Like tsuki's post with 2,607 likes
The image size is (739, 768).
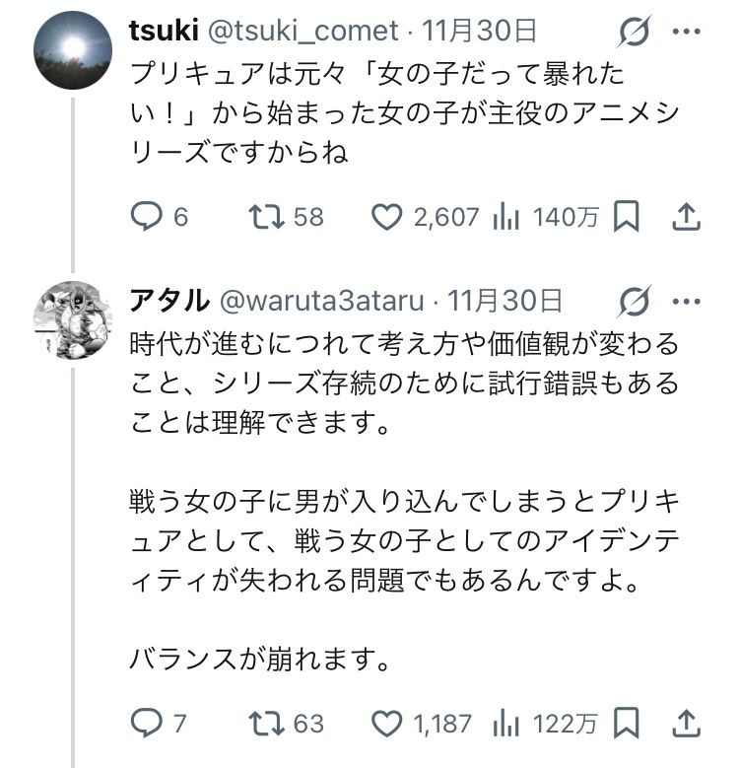[388, 216]
